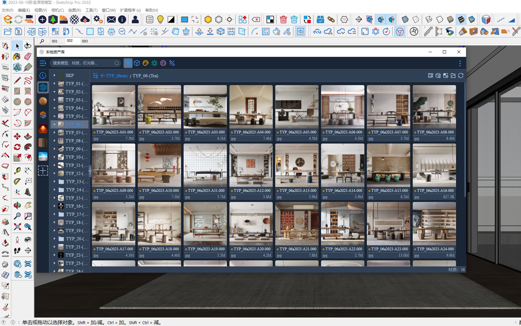Switch to scene tab 003

click(85, 41)
